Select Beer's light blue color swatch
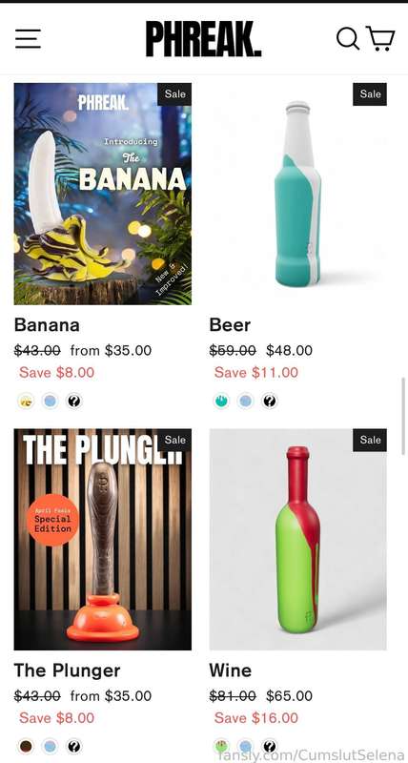 (x=246, y=402)
